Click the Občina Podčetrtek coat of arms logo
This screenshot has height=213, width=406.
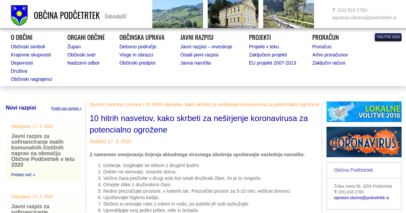pyautogui.click(x=19, y=15)
